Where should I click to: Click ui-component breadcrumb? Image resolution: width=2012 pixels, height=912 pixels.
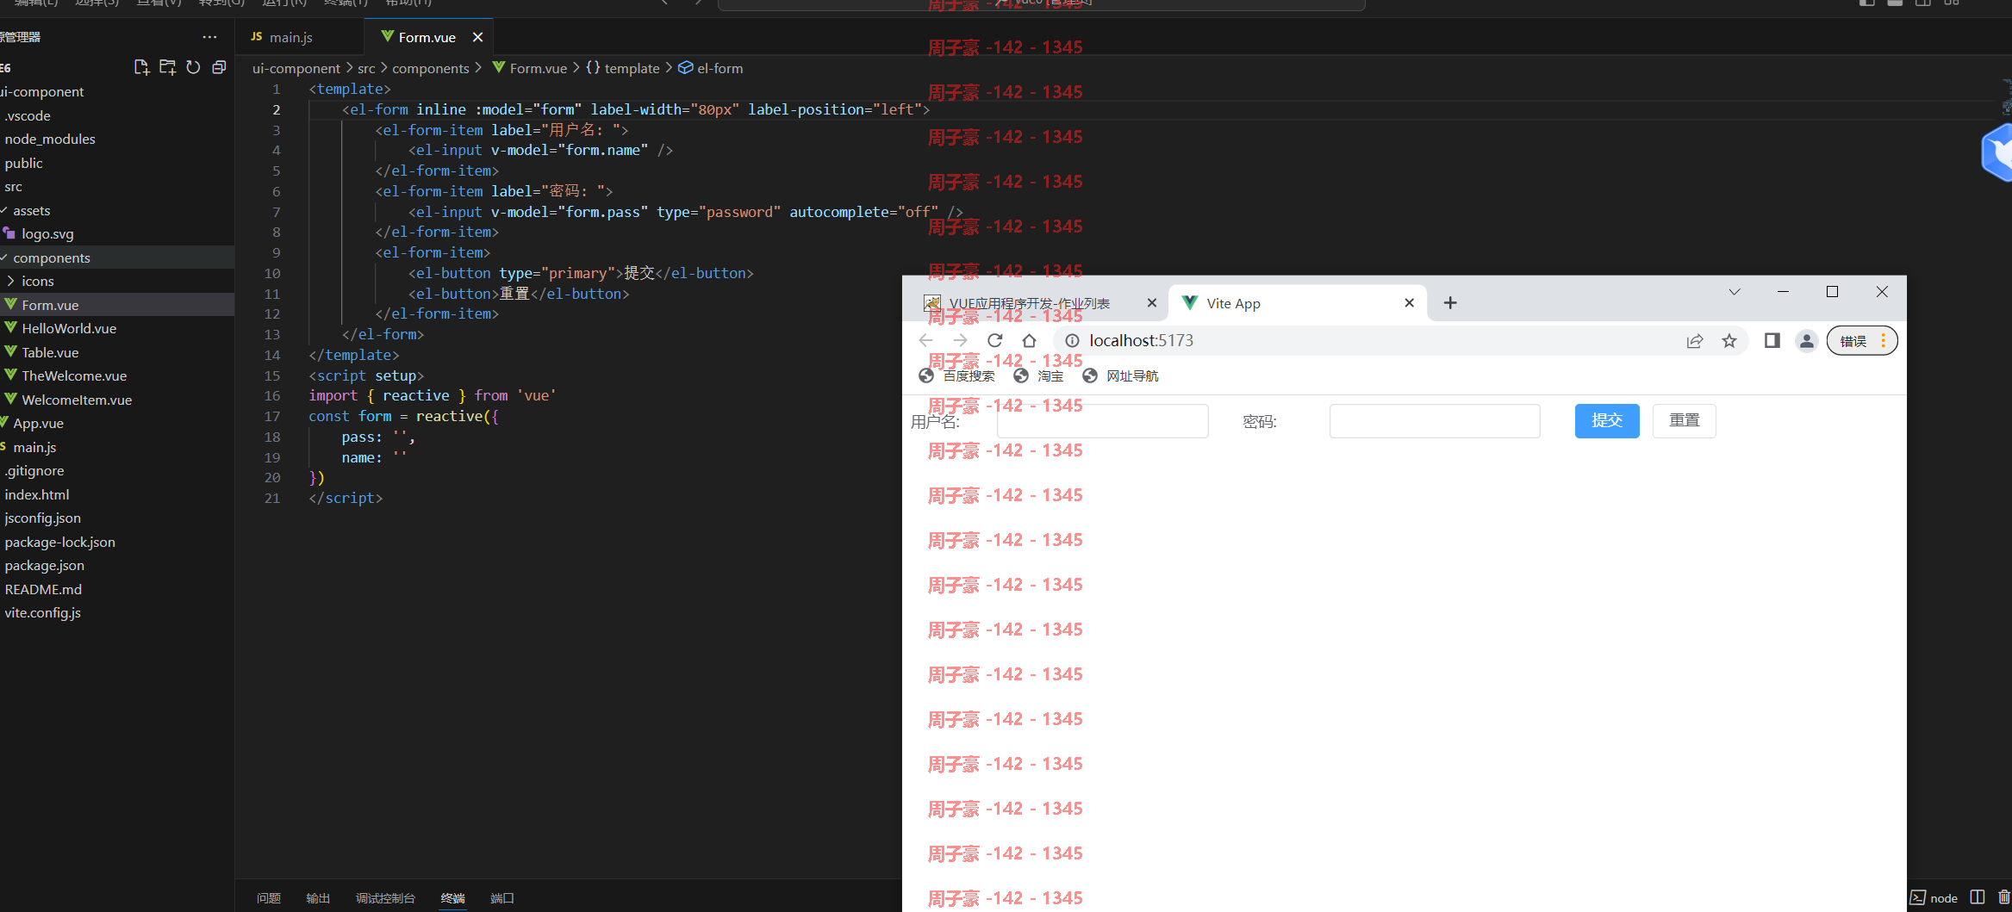pyautogui.click(x=296, y=68)
